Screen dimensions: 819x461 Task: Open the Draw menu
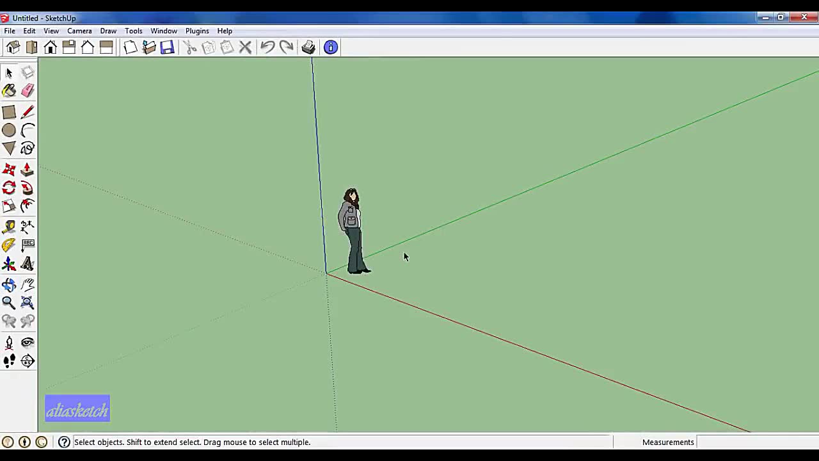click(x=108, y=31)
